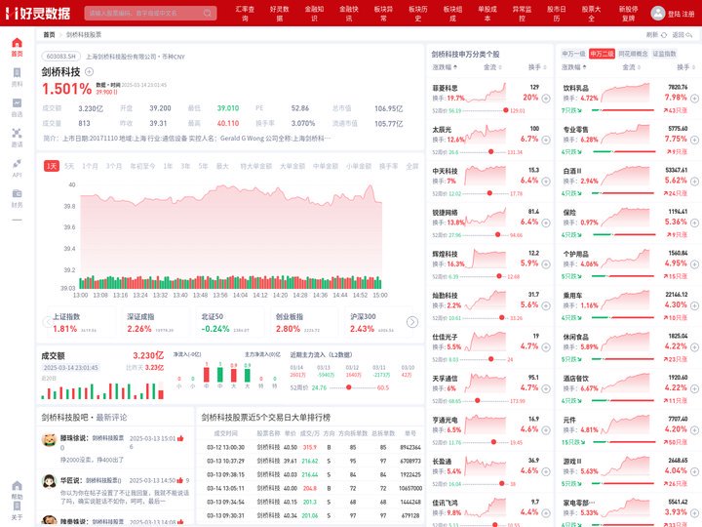The width and height of the screenshot is (702, 527).
Task: Open 帮助 help icon in sidebar
Action: [x=17, y=486]
